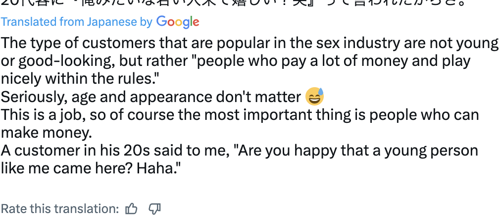Click the 'like me came here? Haha.' line
499x215 pixels.
[x=91, y=168]
